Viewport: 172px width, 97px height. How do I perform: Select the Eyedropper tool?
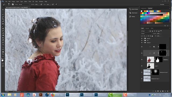[3, 22]
